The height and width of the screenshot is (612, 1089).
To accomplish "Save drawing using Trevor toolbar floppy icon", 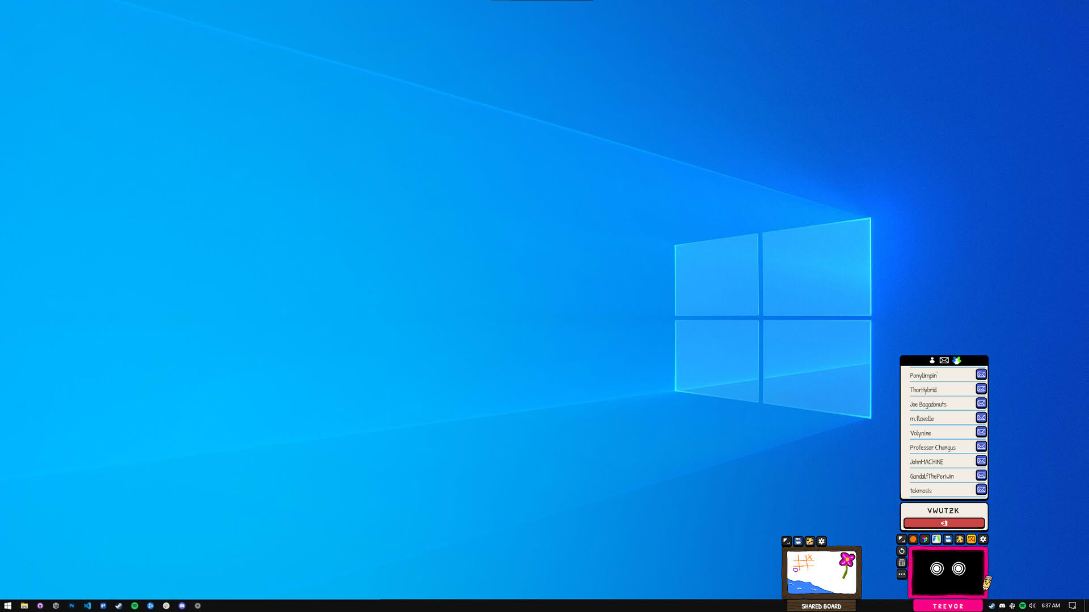I will coord(948,539).
